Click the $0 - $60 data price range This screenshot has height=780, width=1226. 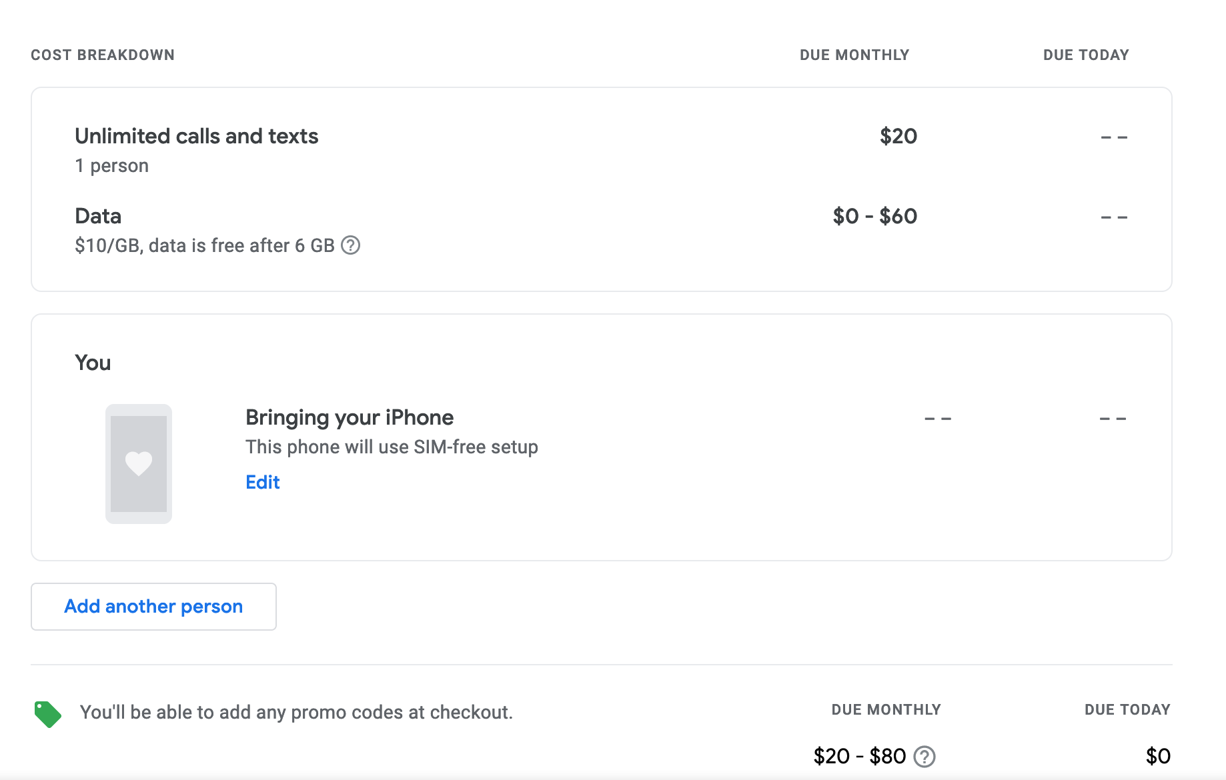click(x=875, y=216)
